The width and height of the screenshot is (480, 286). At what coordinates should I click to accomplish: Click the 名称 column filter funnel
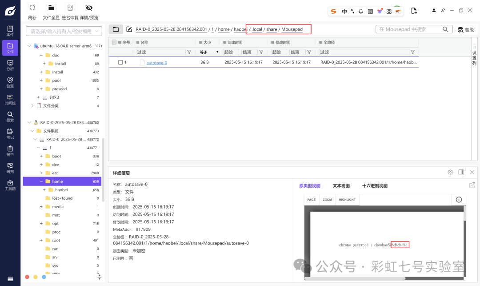click(x=189, y=52)
